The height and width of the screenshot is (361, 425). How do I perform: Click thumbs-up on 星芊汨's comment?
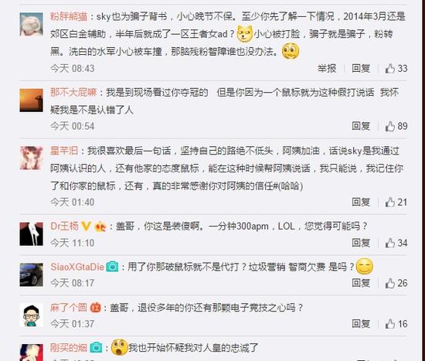pyautogui.click(x=396, y=203)
